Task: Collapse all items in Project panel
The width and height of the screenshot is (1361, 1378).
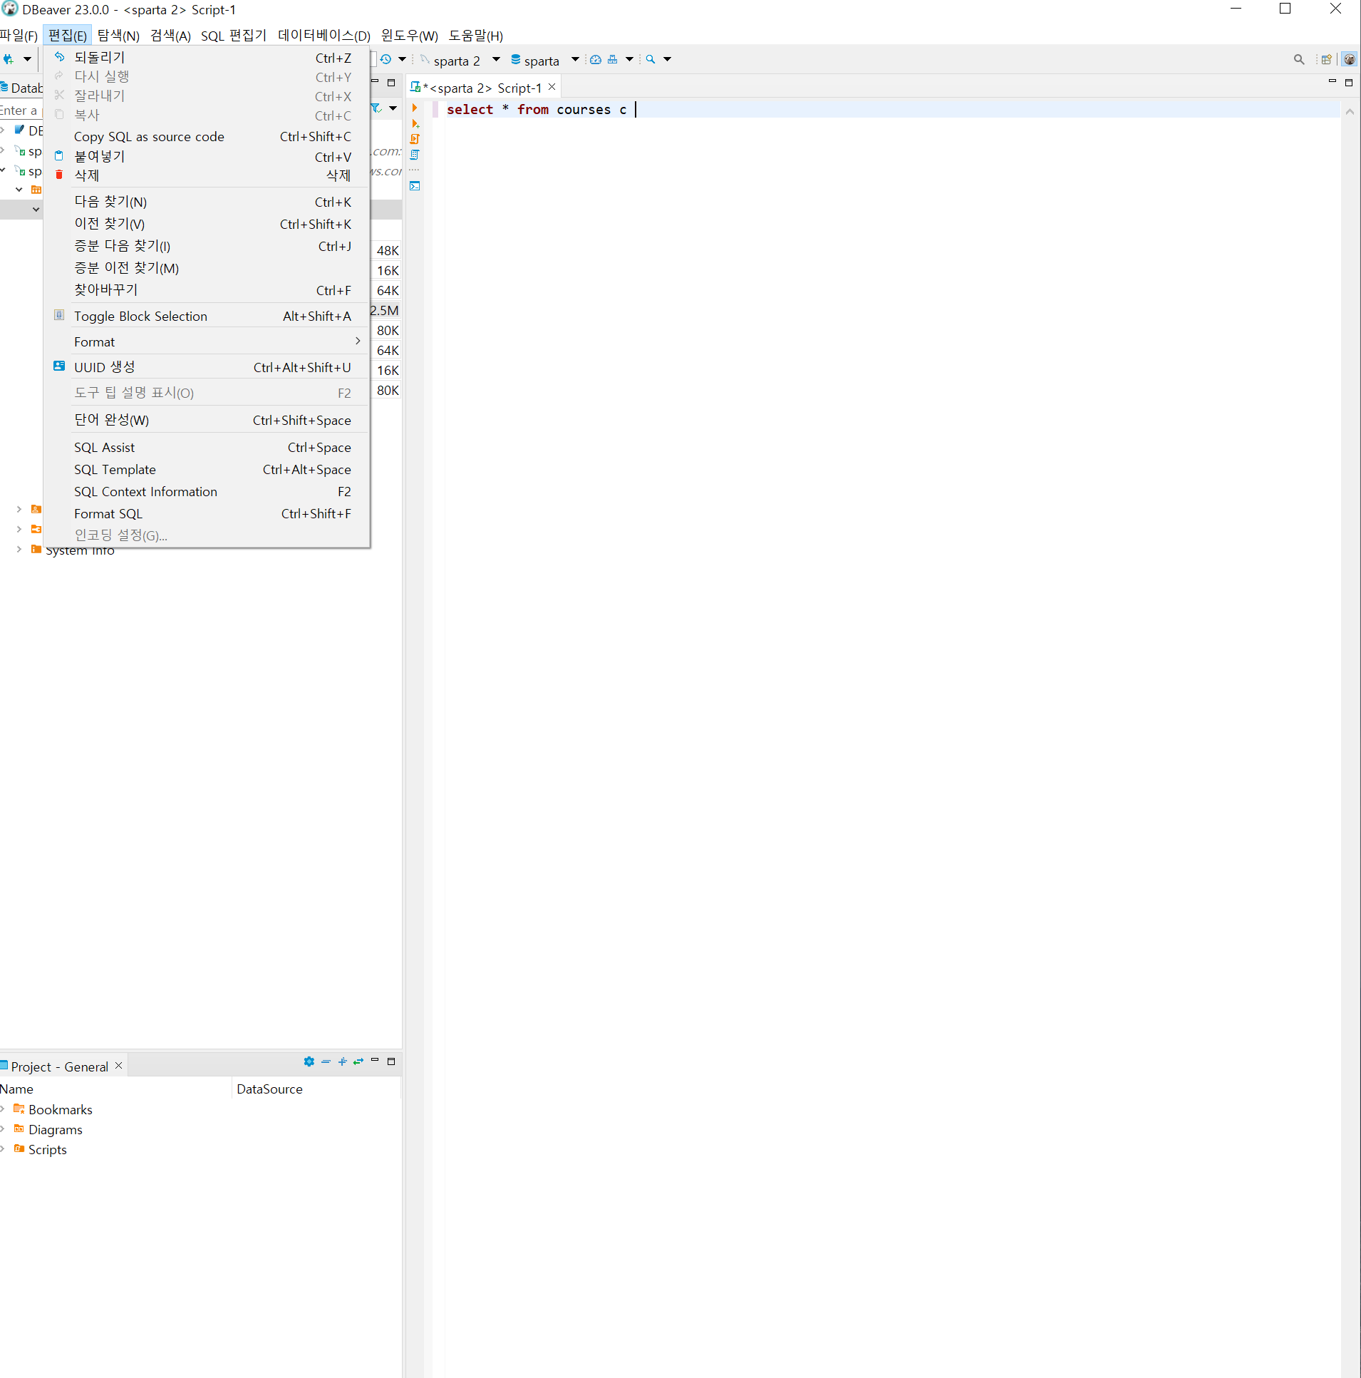Action: click(326, 1061)
